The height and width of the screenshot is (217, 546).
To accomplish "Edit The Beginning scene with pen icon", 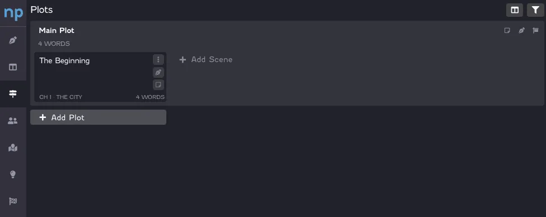I will tap(158, 72).
